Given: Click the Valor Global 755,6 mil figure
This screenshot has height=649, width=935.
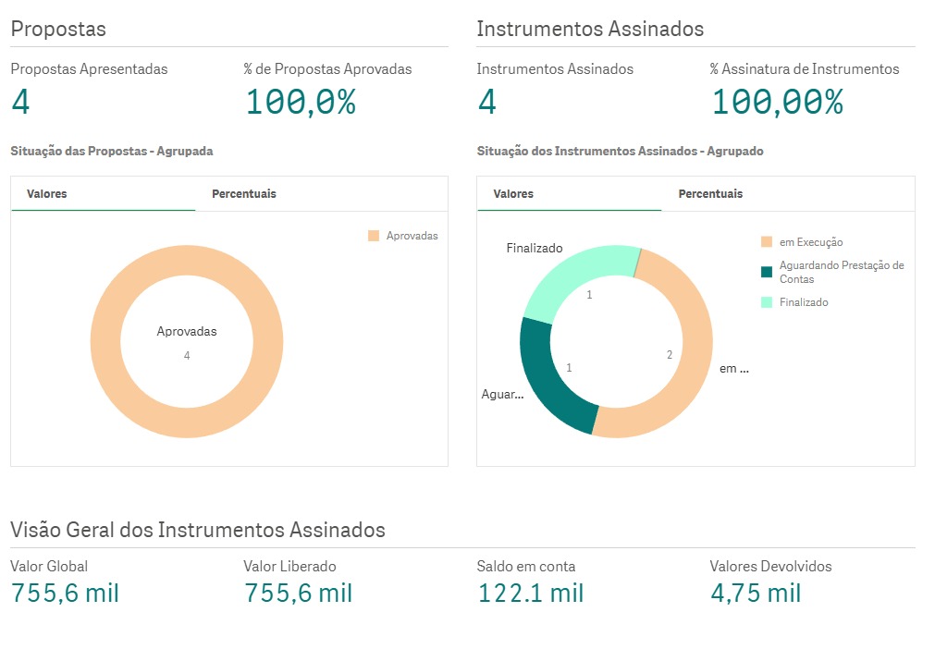Looking at the screenshot, I should point(65,593).
